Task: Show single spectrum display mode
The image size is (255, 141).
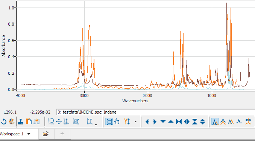Action: point(239,121)
